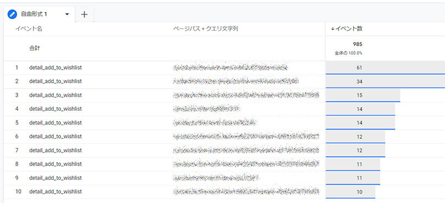Select row 5 detail_add_to_wishlist event name
This screenshot has height=203, width=445.
pos(55,122)
